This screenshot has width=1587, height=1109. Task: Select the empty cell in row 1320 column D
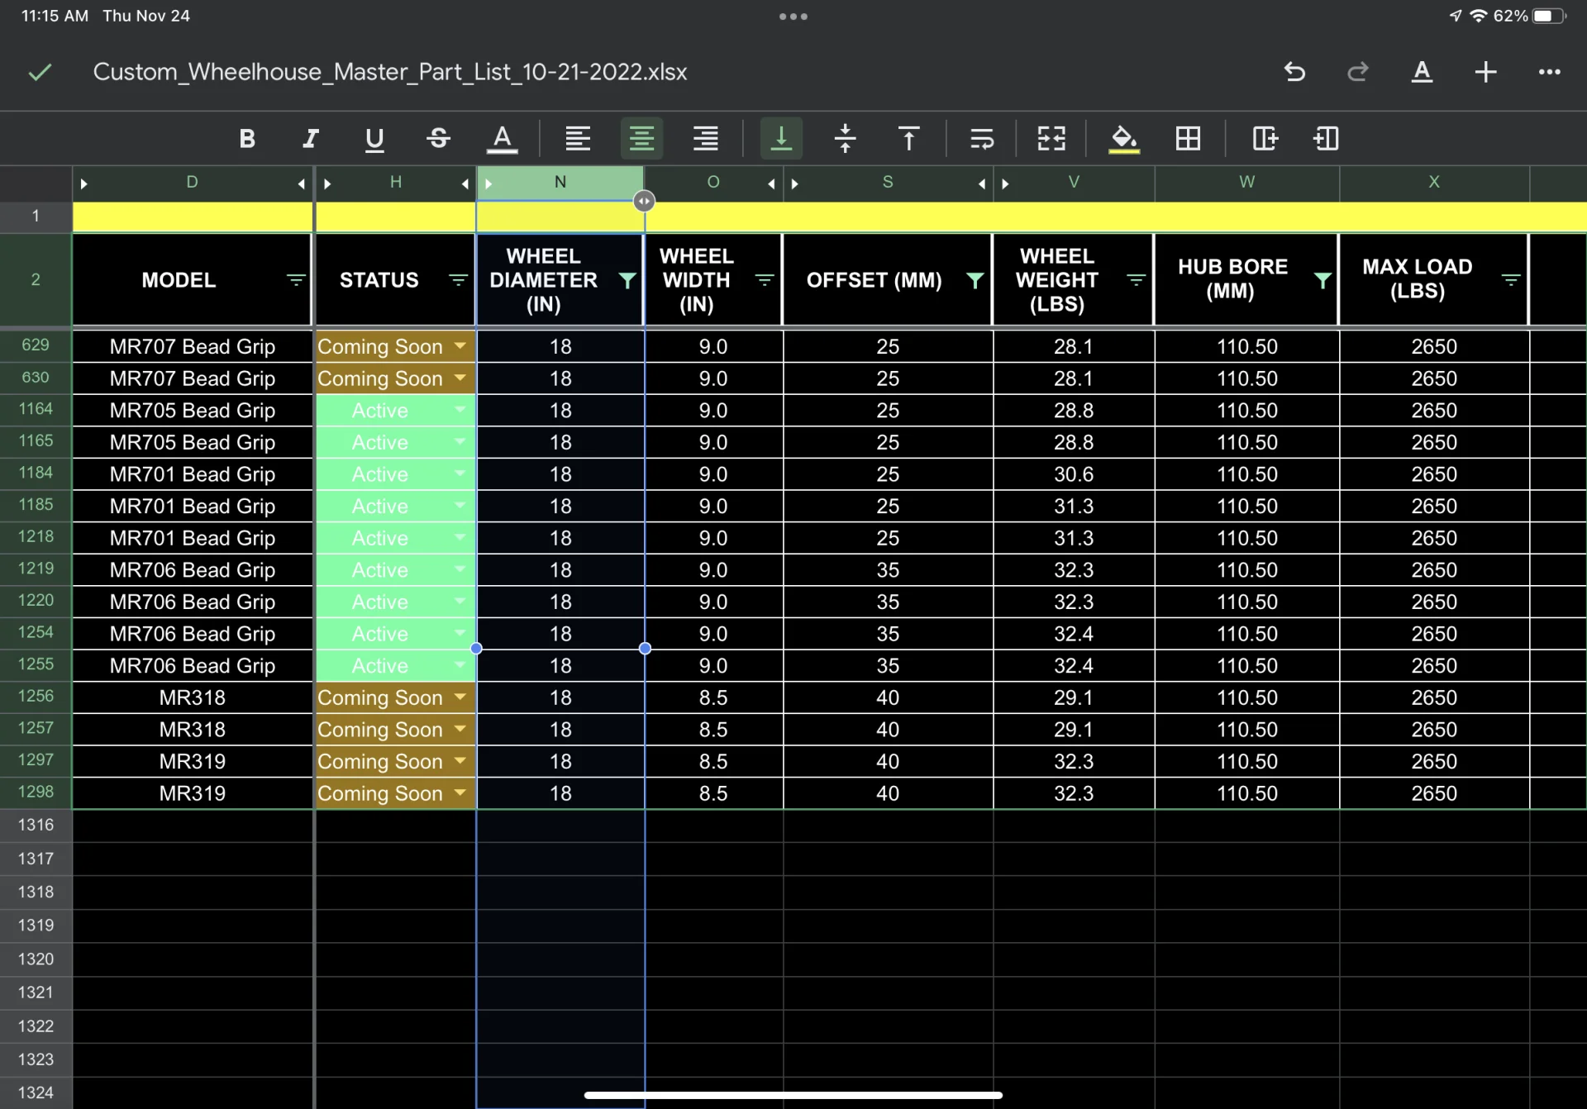coord(193,959)
